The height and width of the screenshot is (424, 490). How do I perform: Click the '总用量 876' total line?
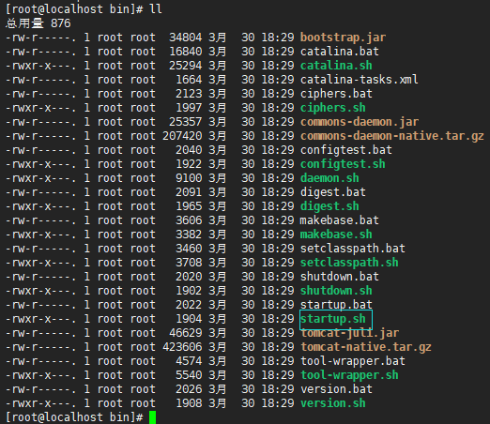(x=38, y=23)
